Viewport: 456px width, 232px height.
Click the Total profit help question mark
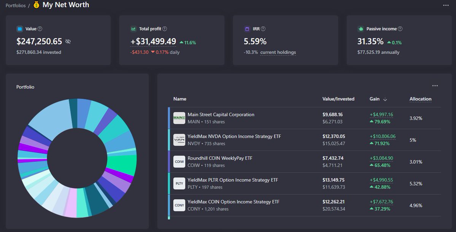[x=165, y=29]
